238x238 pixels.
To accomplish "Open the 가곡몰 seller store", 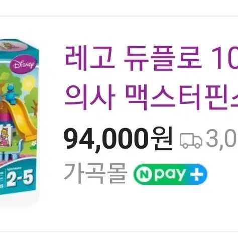I will (95, 174).
